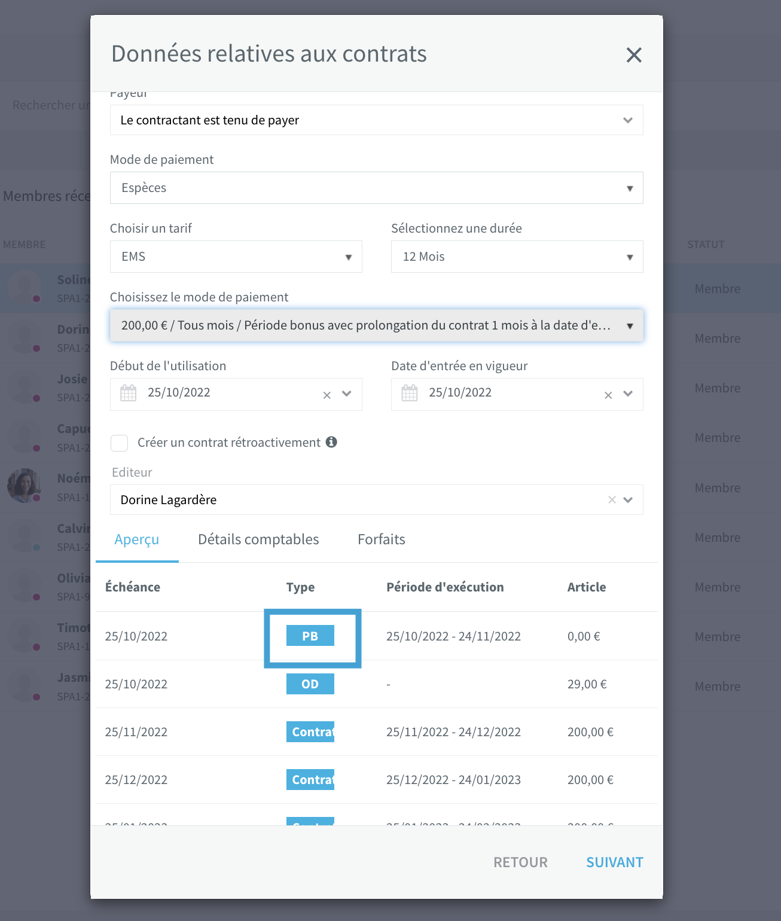This screenshot has height=921, width=781.
Task: Click the PB type badge
Action: click(310, 636)
